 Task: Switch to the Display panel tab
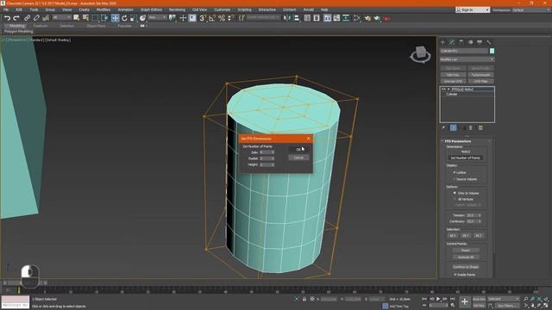(x=480, y=42)
